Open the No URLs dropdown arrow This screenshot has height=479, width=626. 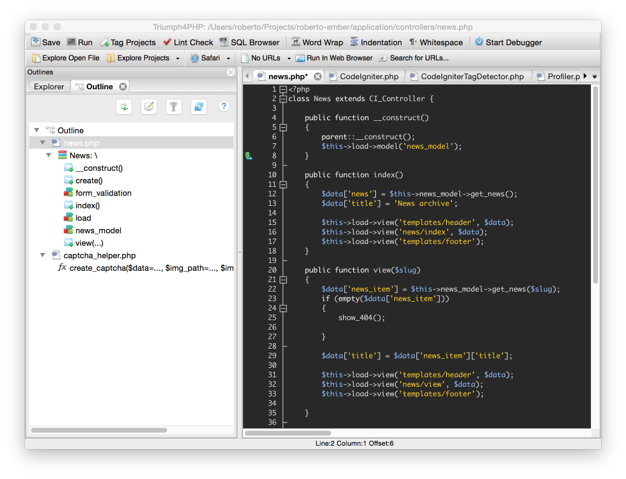click(x=289, y=58)
